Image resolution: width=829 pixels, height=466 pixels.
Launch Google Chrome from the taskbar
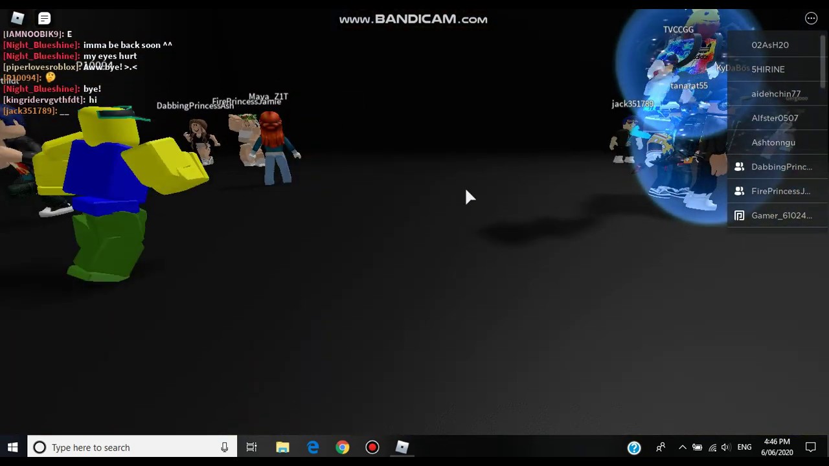[x=343, y=447]
